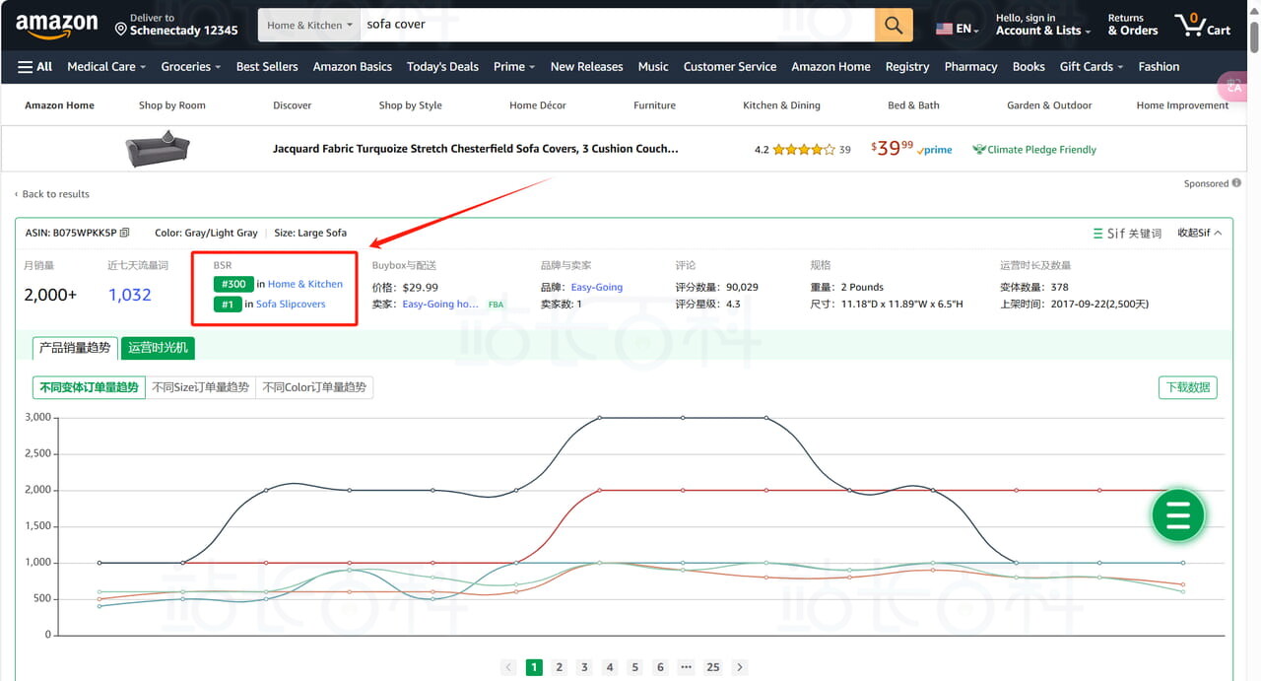The height and width of the screenshot is (681, 1261).
Task: Click Sofa Slipcovers BSR link
Action: [x=291, y=305]
